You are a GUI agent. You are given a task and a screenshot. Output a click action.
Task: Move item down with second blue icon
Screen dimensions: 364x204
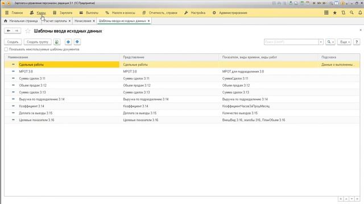click(77, 42)
